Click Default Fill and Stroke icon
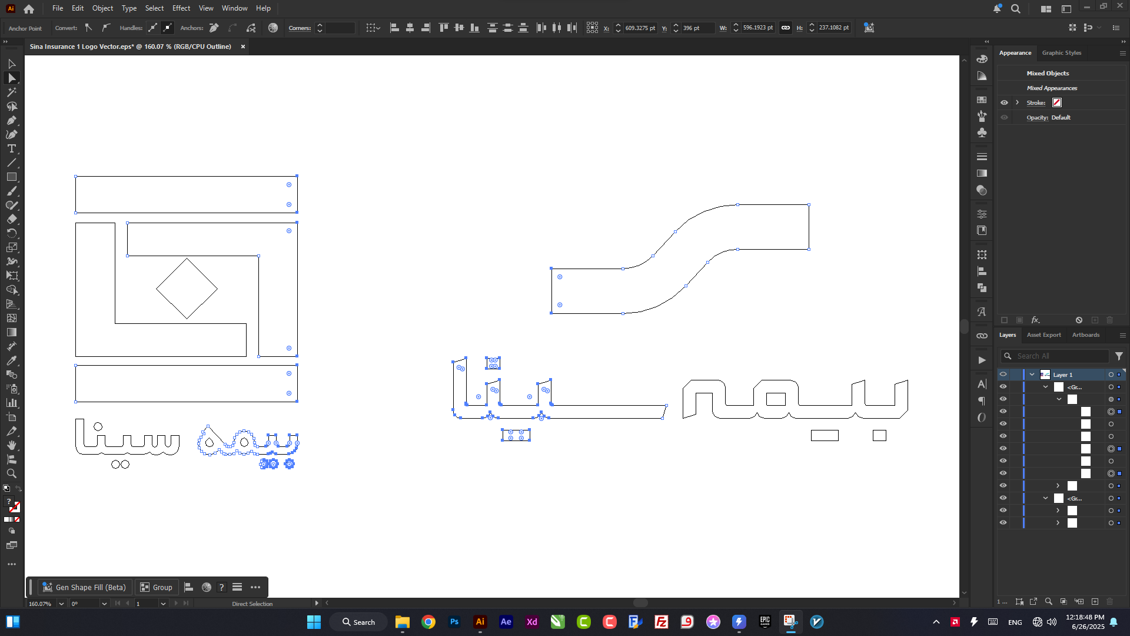This screenshot has width=1130, height=636. point(6,489)
